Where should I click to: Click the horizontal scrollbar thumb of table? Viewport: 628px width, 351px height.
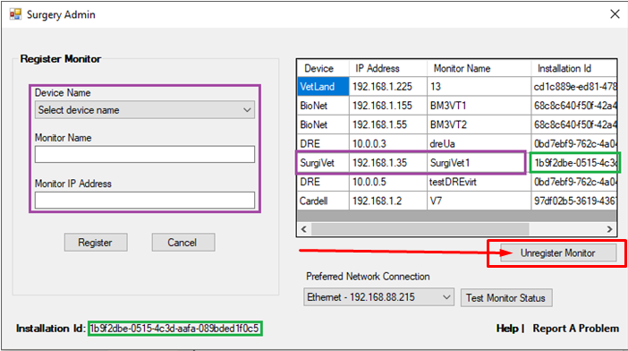(x=420, y=229)
